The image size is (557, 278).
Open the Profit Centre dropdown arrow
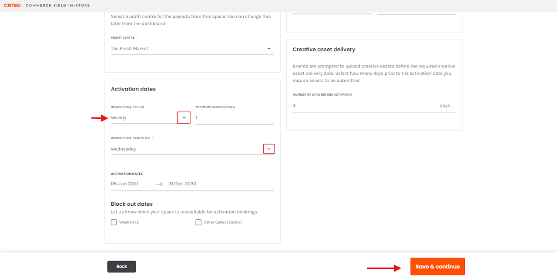(x=268, y=49)
